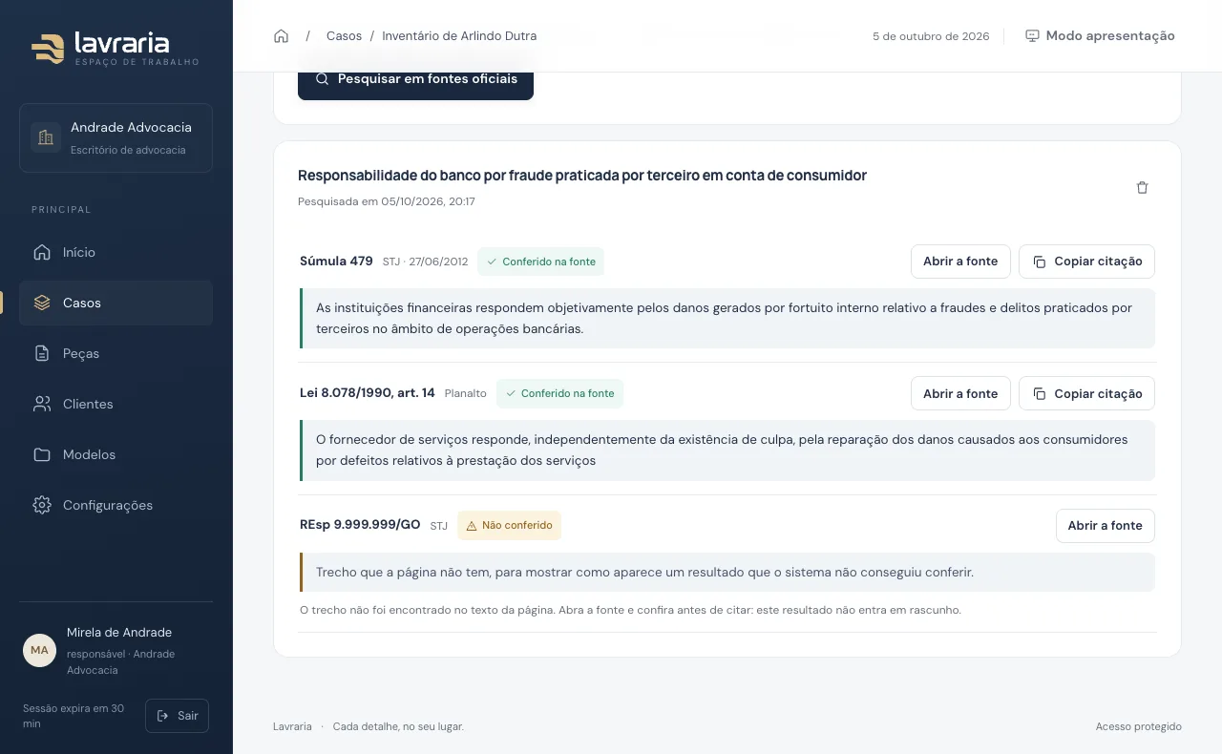Screen dimensions: 1222x754
Task: Open the source for REsp 9.999.999/GO
Action: tap(1106, 526)
